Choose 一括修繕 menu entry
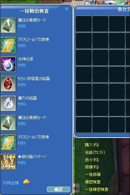Screen dimensions: 130x195 pyautogui.click(x=93, y=175)
